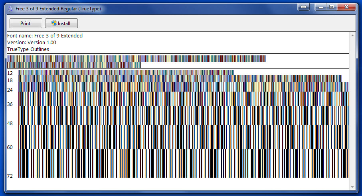This screenshot has height=196, width=362.
Task: Install the Free 3 of 9 Extended font
Action: point(61,24)
